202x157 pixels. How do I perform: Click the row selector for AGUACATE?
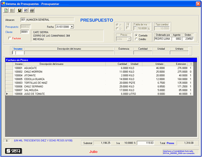[9, 68]
